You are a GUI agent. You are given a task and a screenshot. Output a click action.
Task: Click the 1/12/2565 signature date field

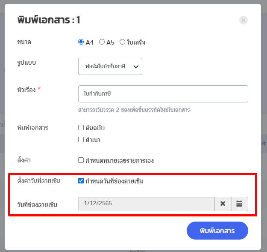[x=146, y=204]
